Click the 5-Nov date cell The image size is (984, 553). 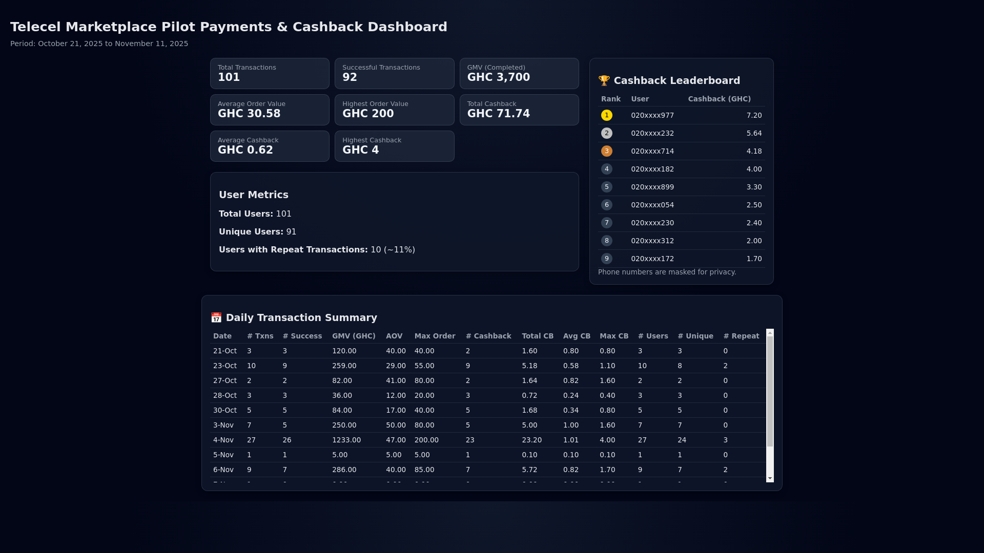(223, 455)
